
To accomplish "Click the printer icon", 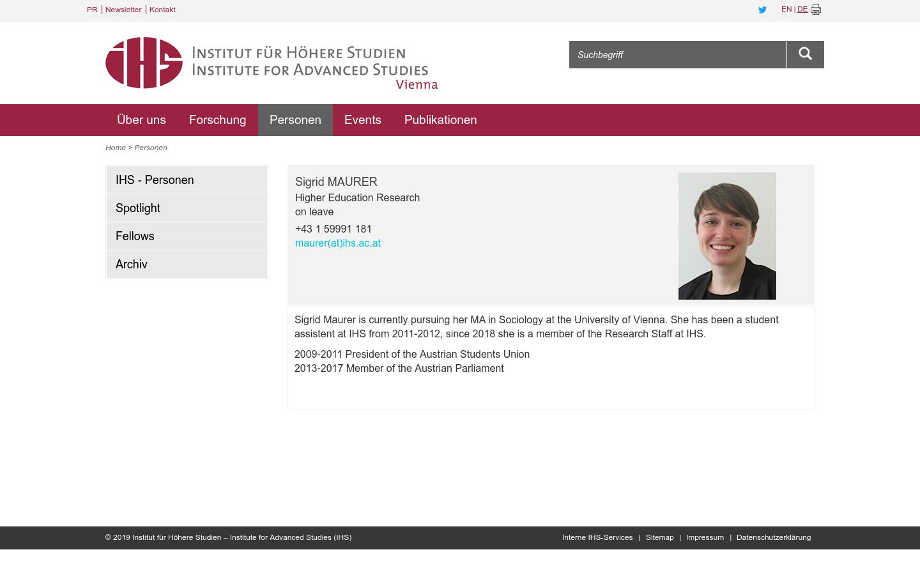I will (816, 10).
